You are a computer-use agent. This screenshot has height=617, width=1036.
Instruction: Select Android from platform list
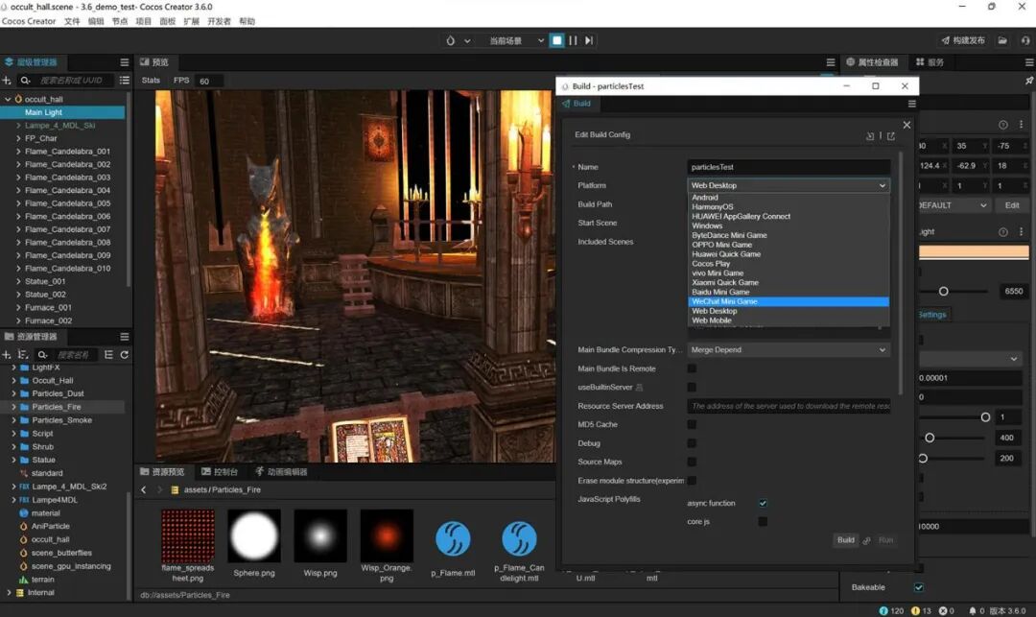789,198
